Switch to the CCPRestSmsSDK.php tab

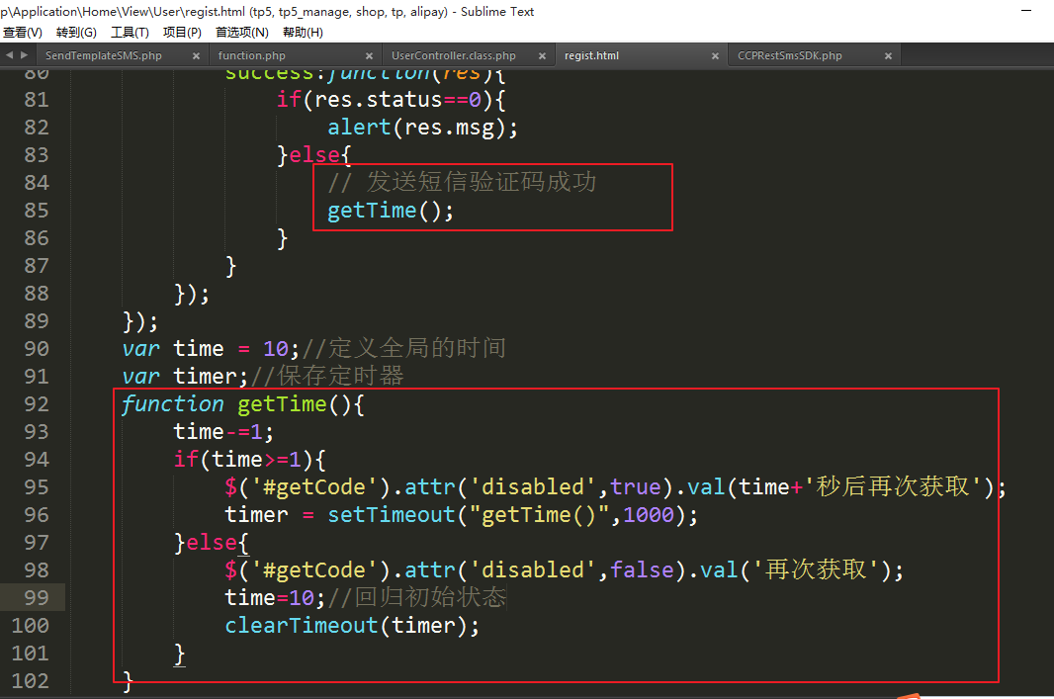click(790, 56)
